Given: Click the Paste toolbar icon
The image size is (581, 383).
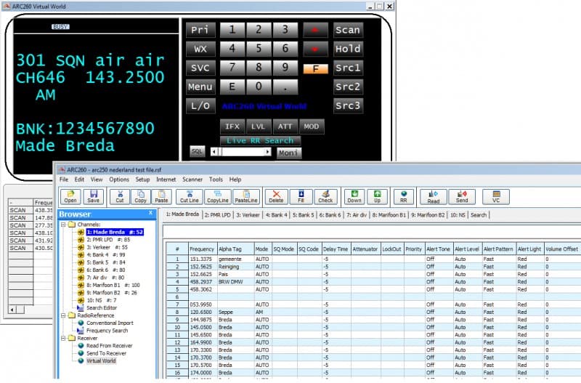Looking at the screenshot, I should click(x=161, y=196).
